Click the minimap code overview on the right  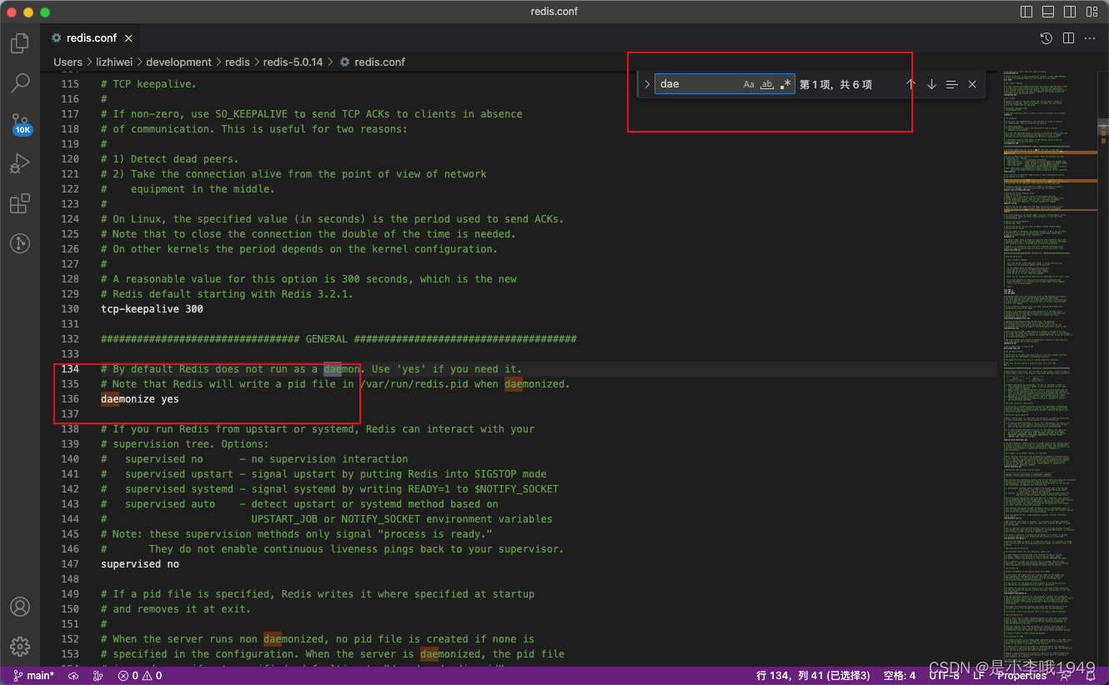(x=1049, y=367)
